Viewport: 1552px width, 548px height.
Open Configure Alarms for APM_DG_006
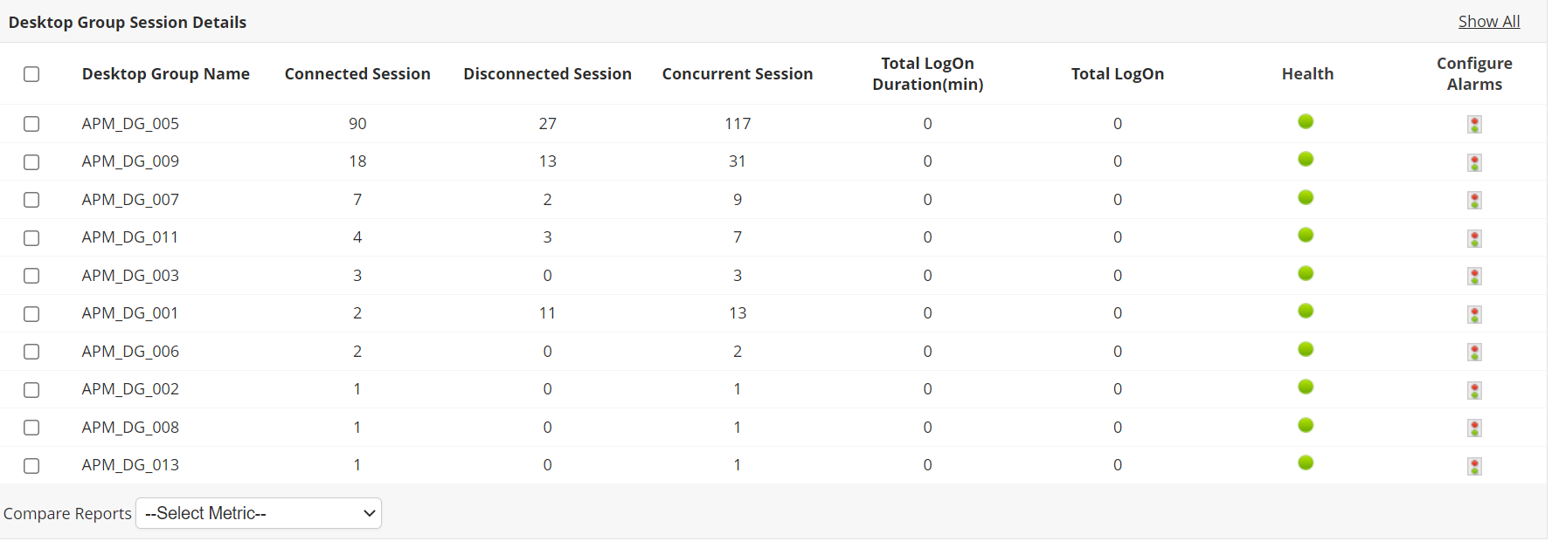[x=1474, y=353]
